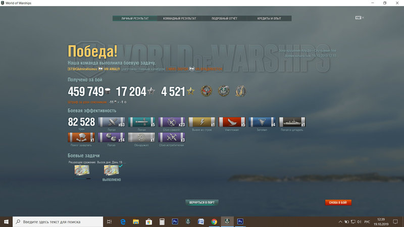Viewport: 404px width, 227px height.
Task: Click the volume icon in system tray
Action: 359,221
